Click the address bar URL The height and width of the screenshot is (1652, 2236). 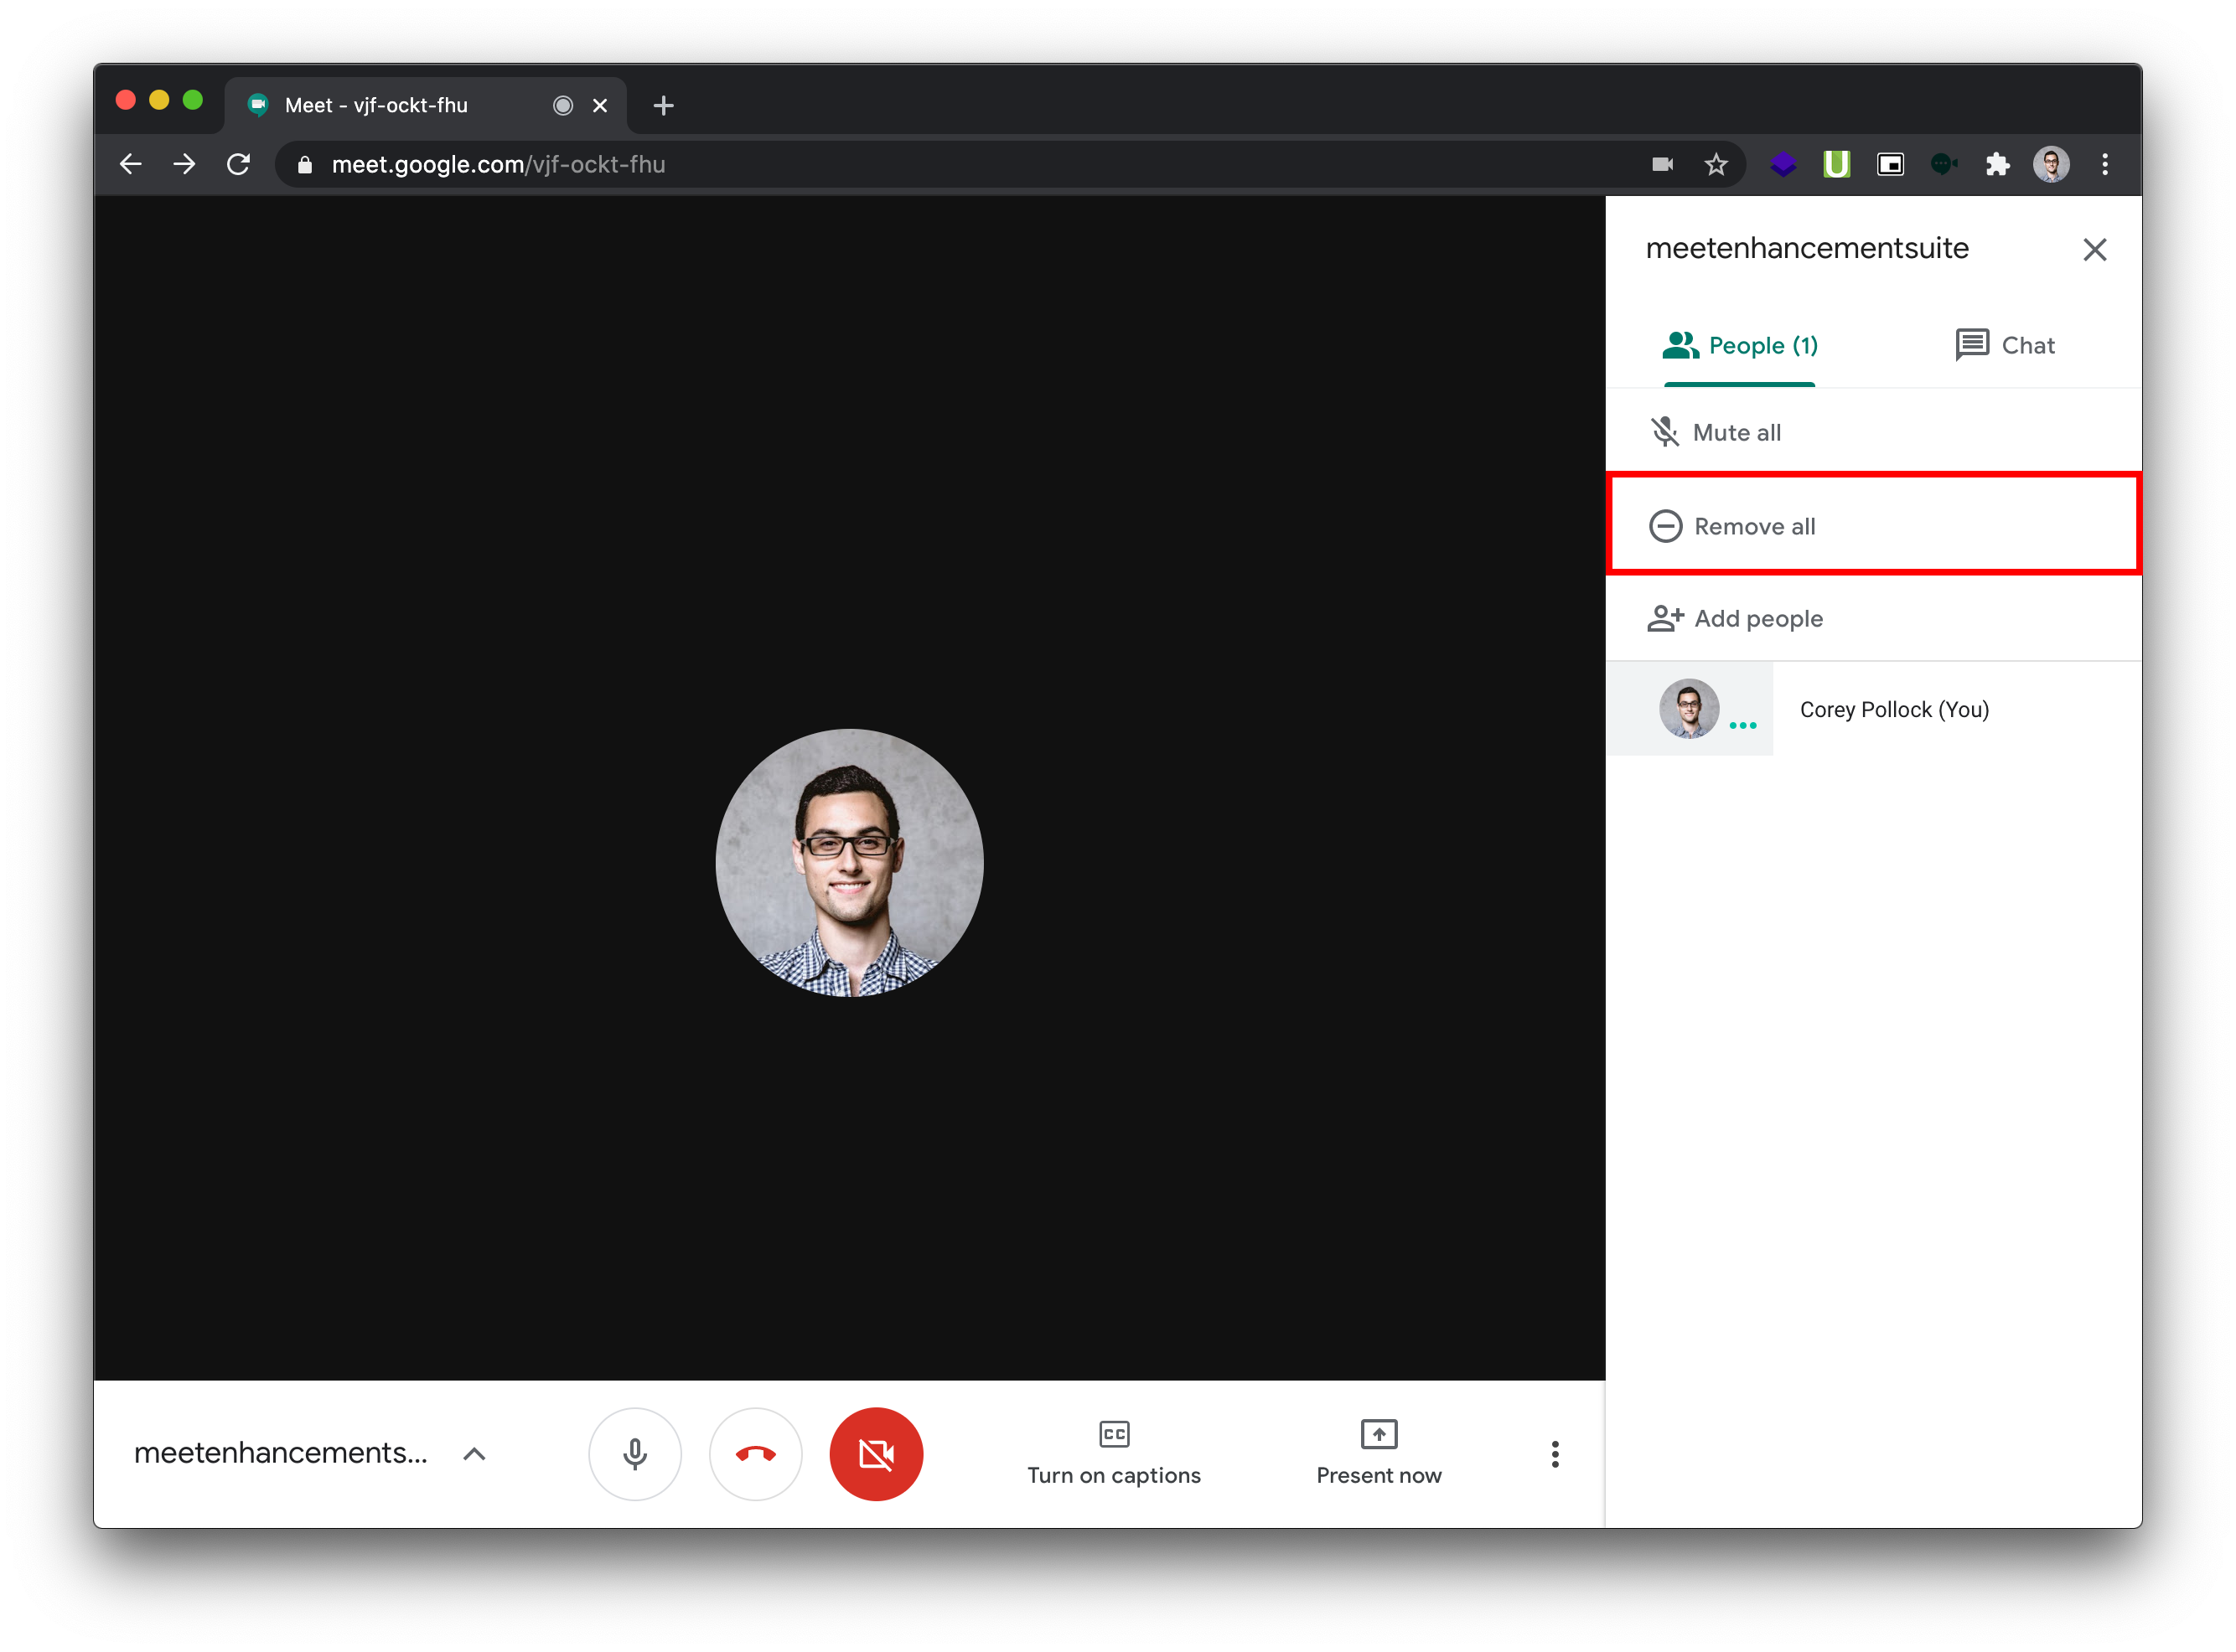pyautogui.click(x=498, y=164)
